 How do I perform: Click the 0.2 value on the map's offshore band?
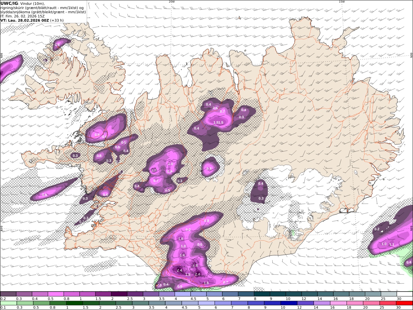coord(377,229)
